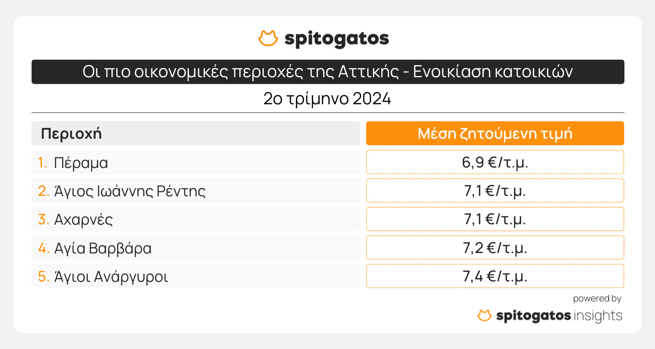Select the 7,2 €/τ.μ. price cell
Image resolution: width=655 pixels, height=349 pixels.
[x=495, y=248]
